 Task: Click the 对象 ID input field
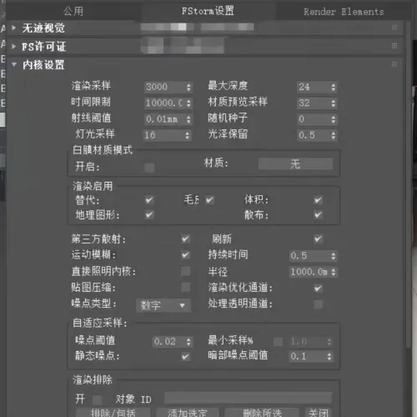coord(248,398)
